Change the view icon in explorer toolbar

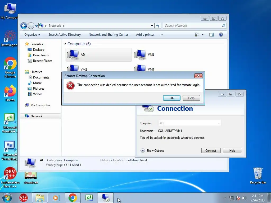point(197,35)
